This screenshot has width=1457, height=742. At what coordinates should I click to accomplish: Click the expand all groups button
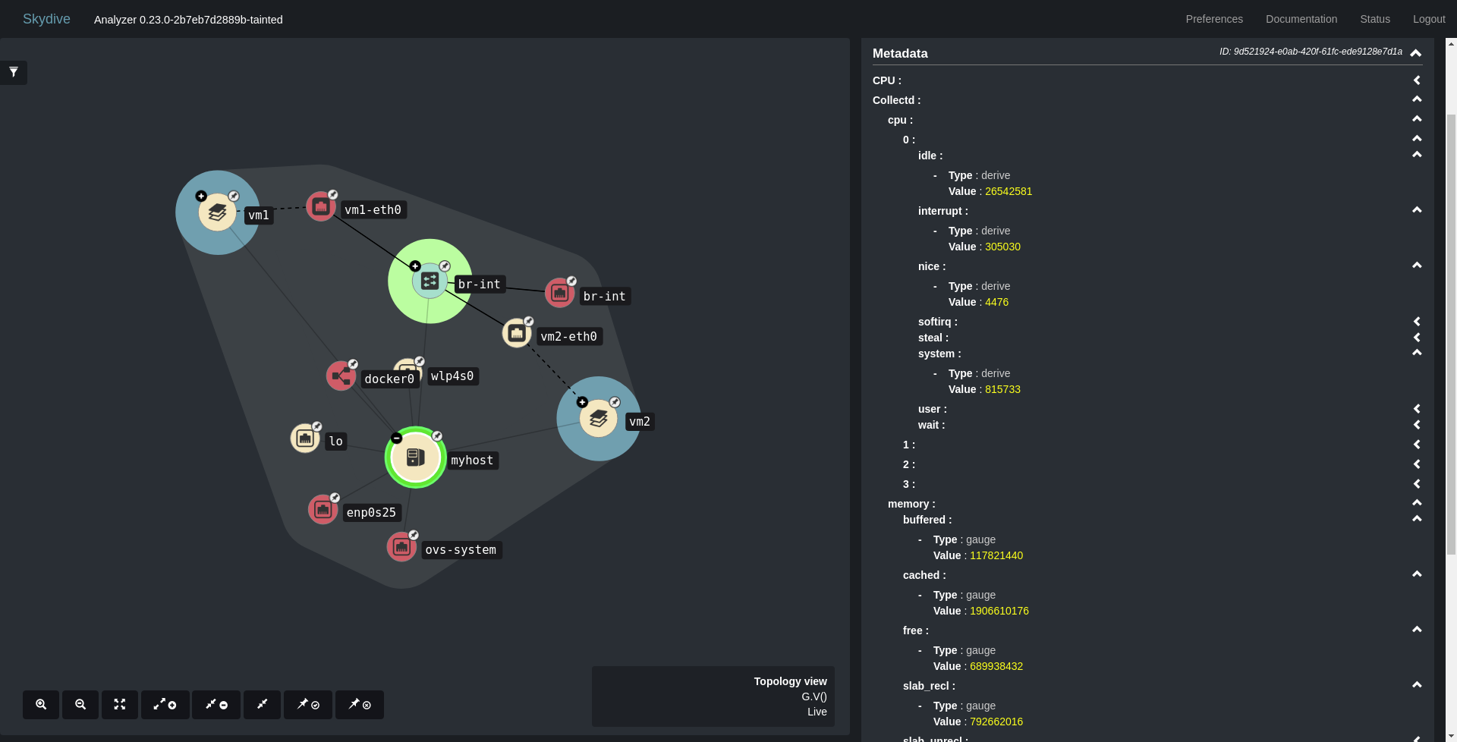coord(165,705)
